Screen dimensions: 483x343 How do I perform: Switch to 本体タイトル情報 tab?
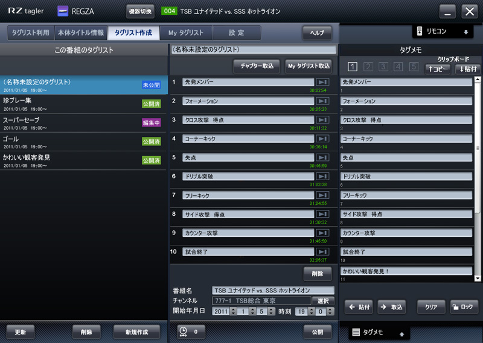click(x=81, y=33)
